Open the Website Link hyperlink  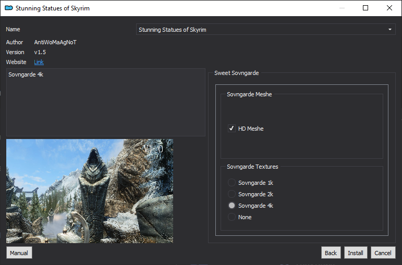click(x=39, y=62)
